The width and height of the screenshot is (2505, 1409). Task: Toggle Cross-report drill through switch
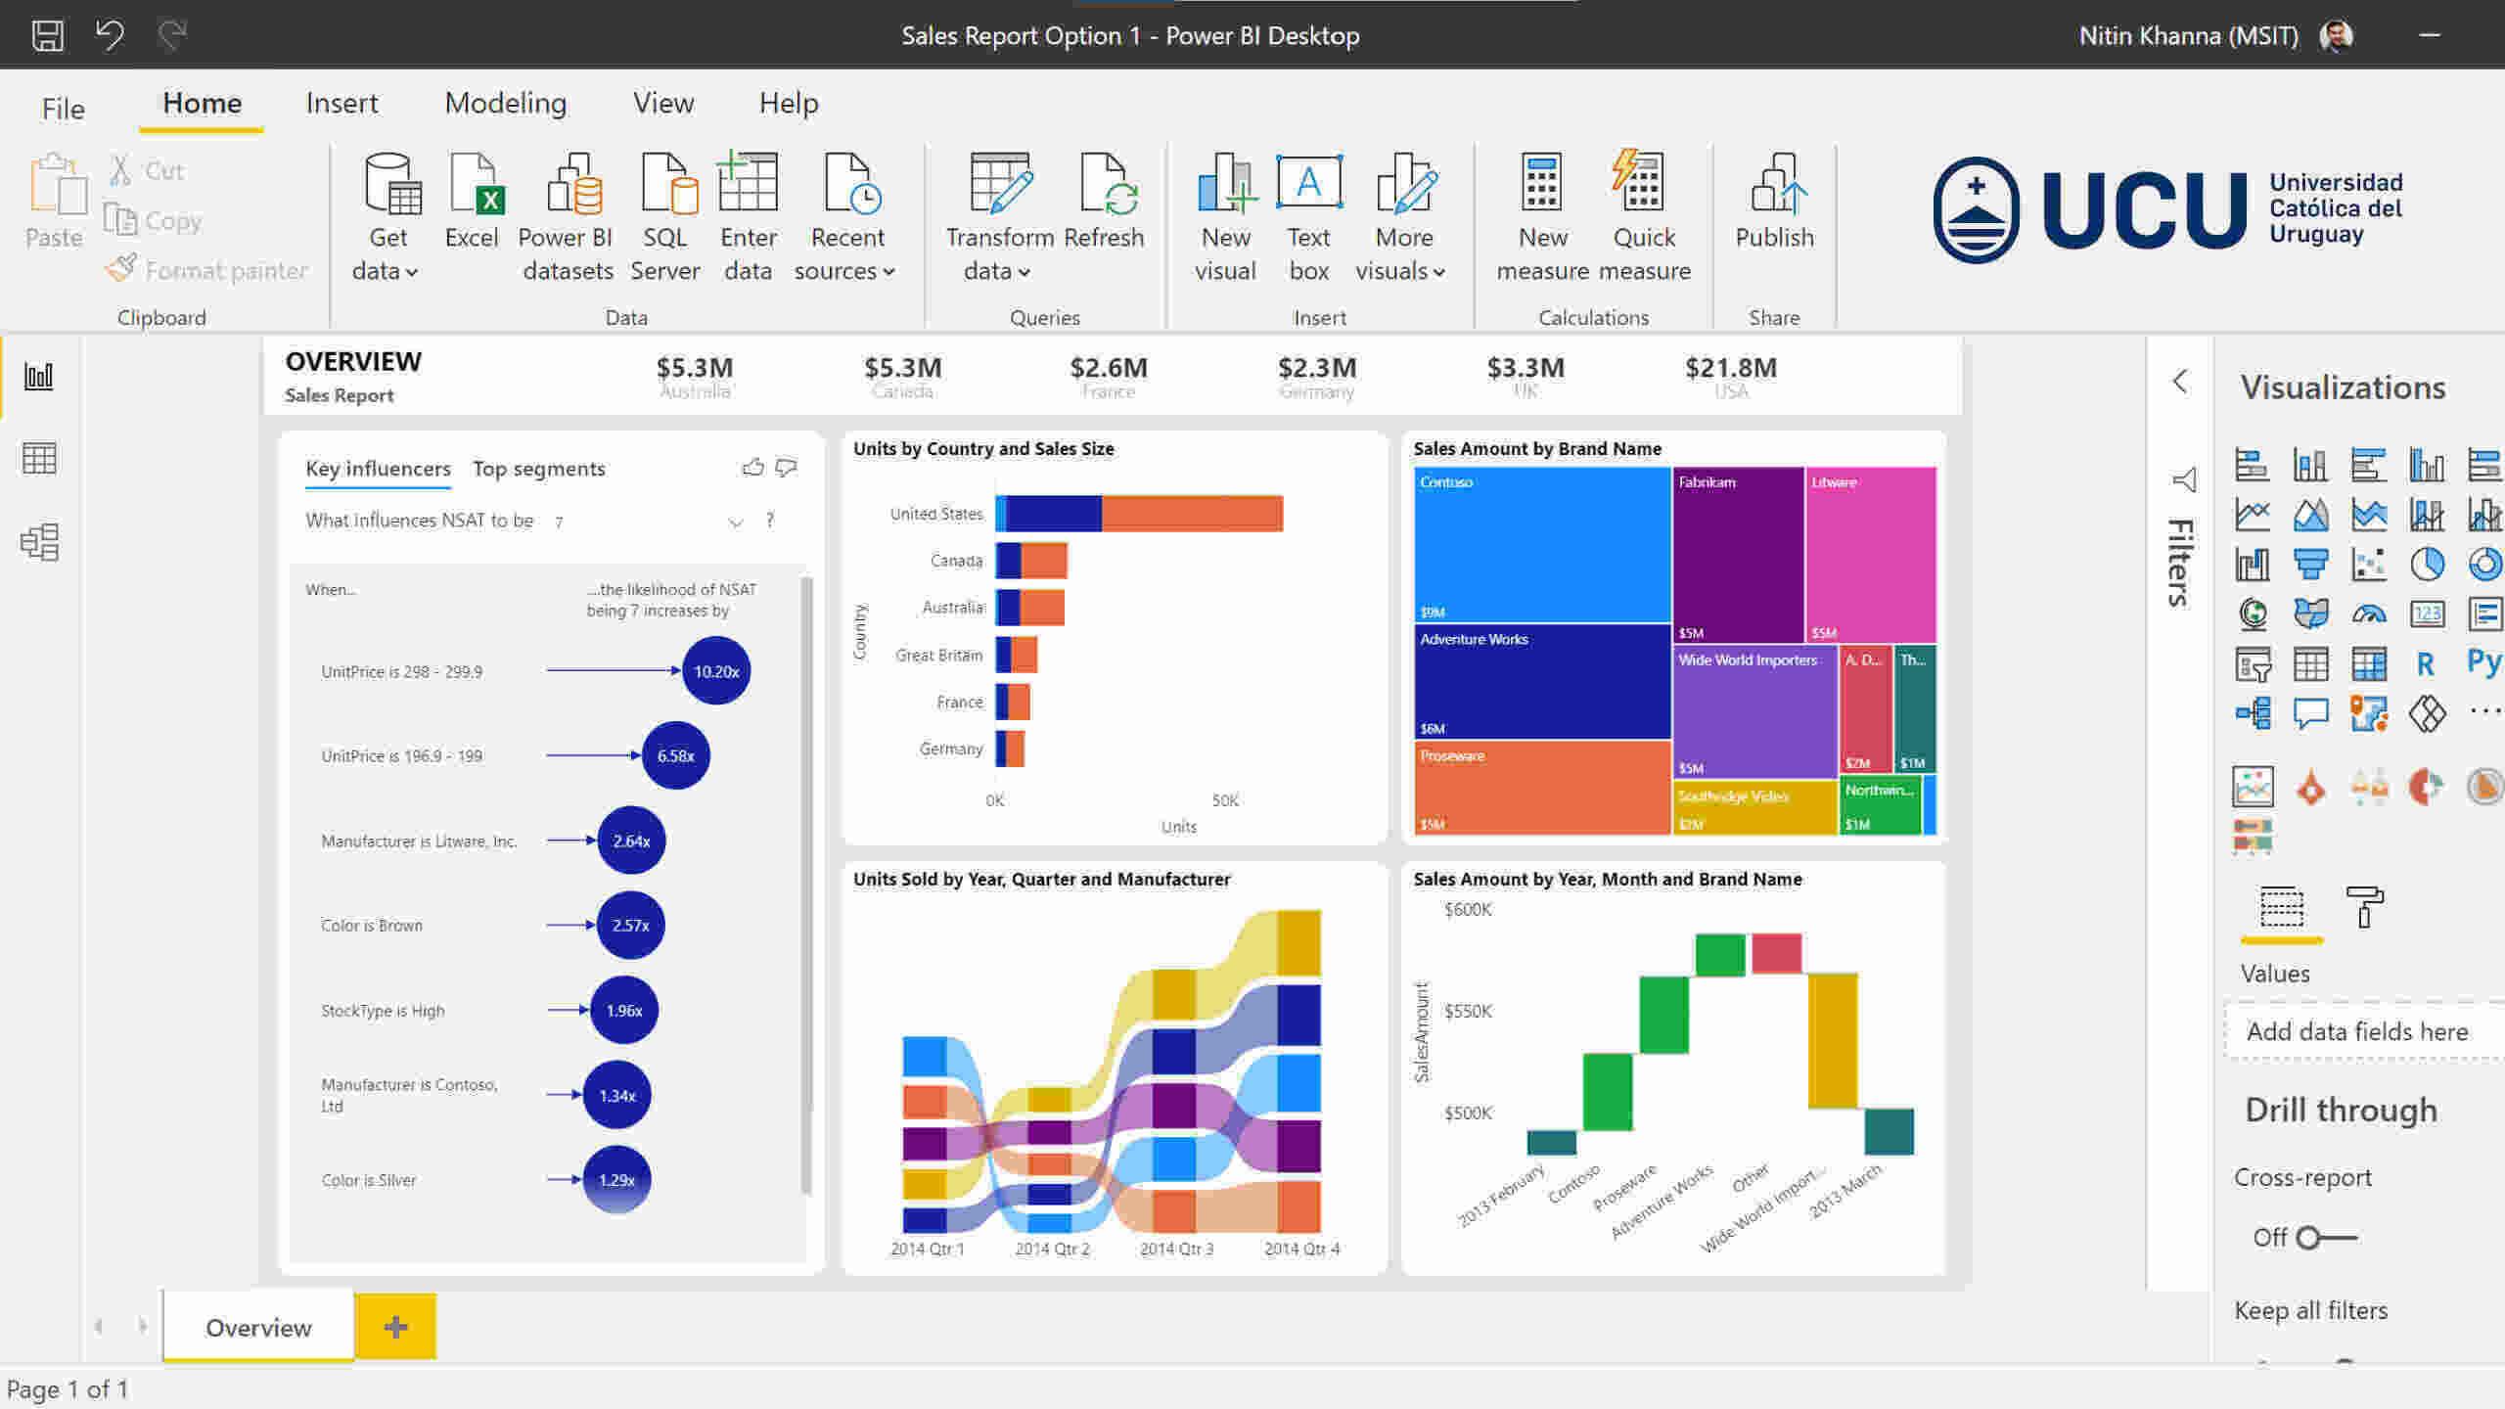[x=2326, y=1238]
